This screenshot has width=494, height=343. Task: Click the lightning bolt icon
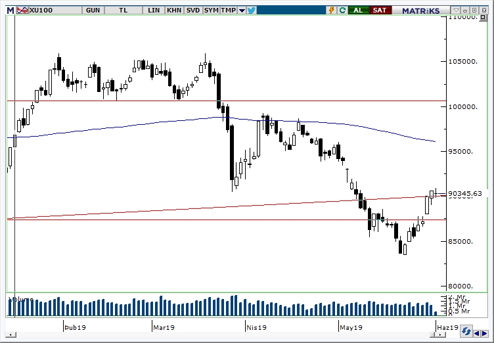[x=332, y=11]
